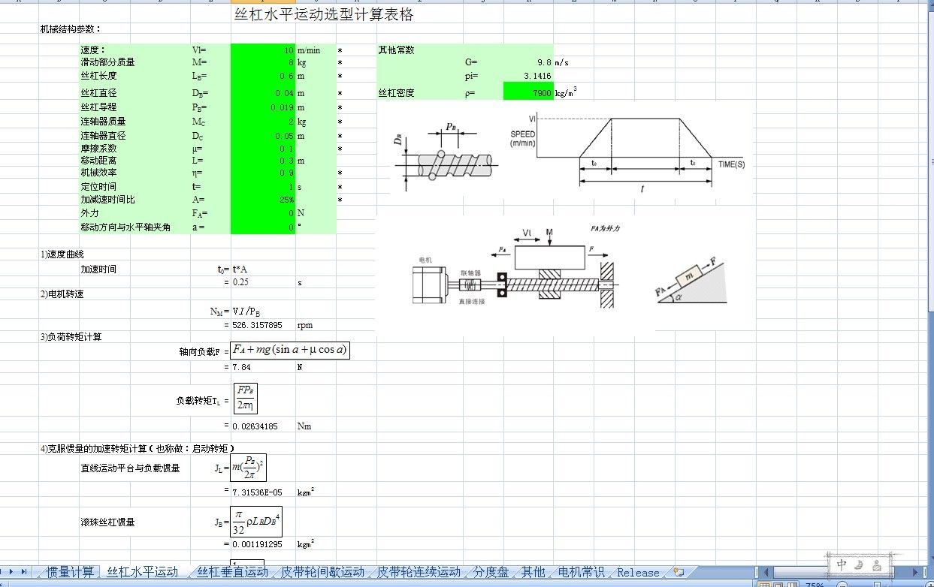The width and height of the screenshot is (934, 587).
Task: Click the speed Vl value cell
Action: click(x=262, y=50)
